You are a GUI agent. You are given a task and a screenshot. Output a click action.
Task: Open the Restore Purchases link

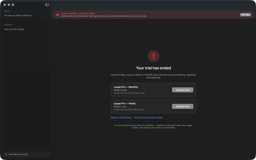coord(121,117)
